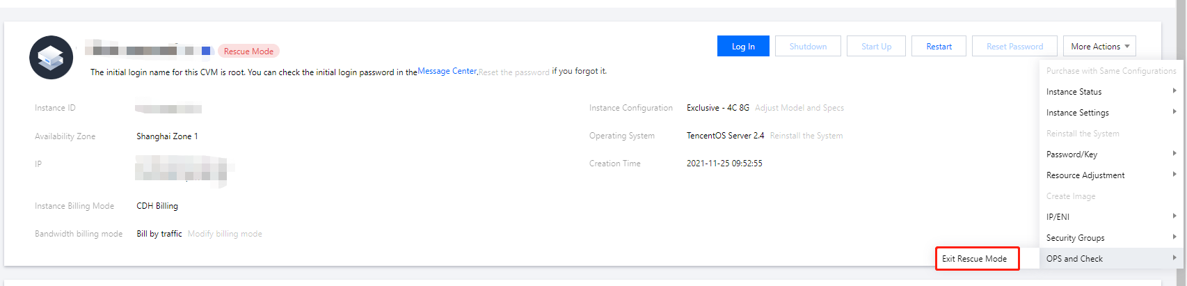The height and width of the screenshot is (286, 1187).
Task: Click the red Rescue Mode status badge
Action: (248, 51)
